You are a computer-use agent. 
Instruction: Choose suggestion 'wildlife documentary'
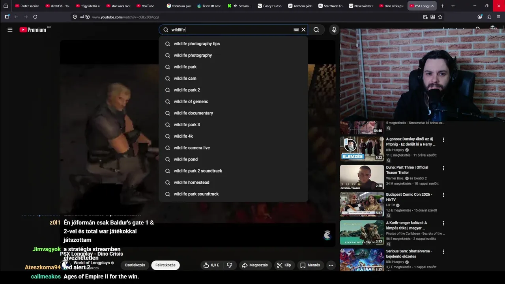[x=233, y=113]
